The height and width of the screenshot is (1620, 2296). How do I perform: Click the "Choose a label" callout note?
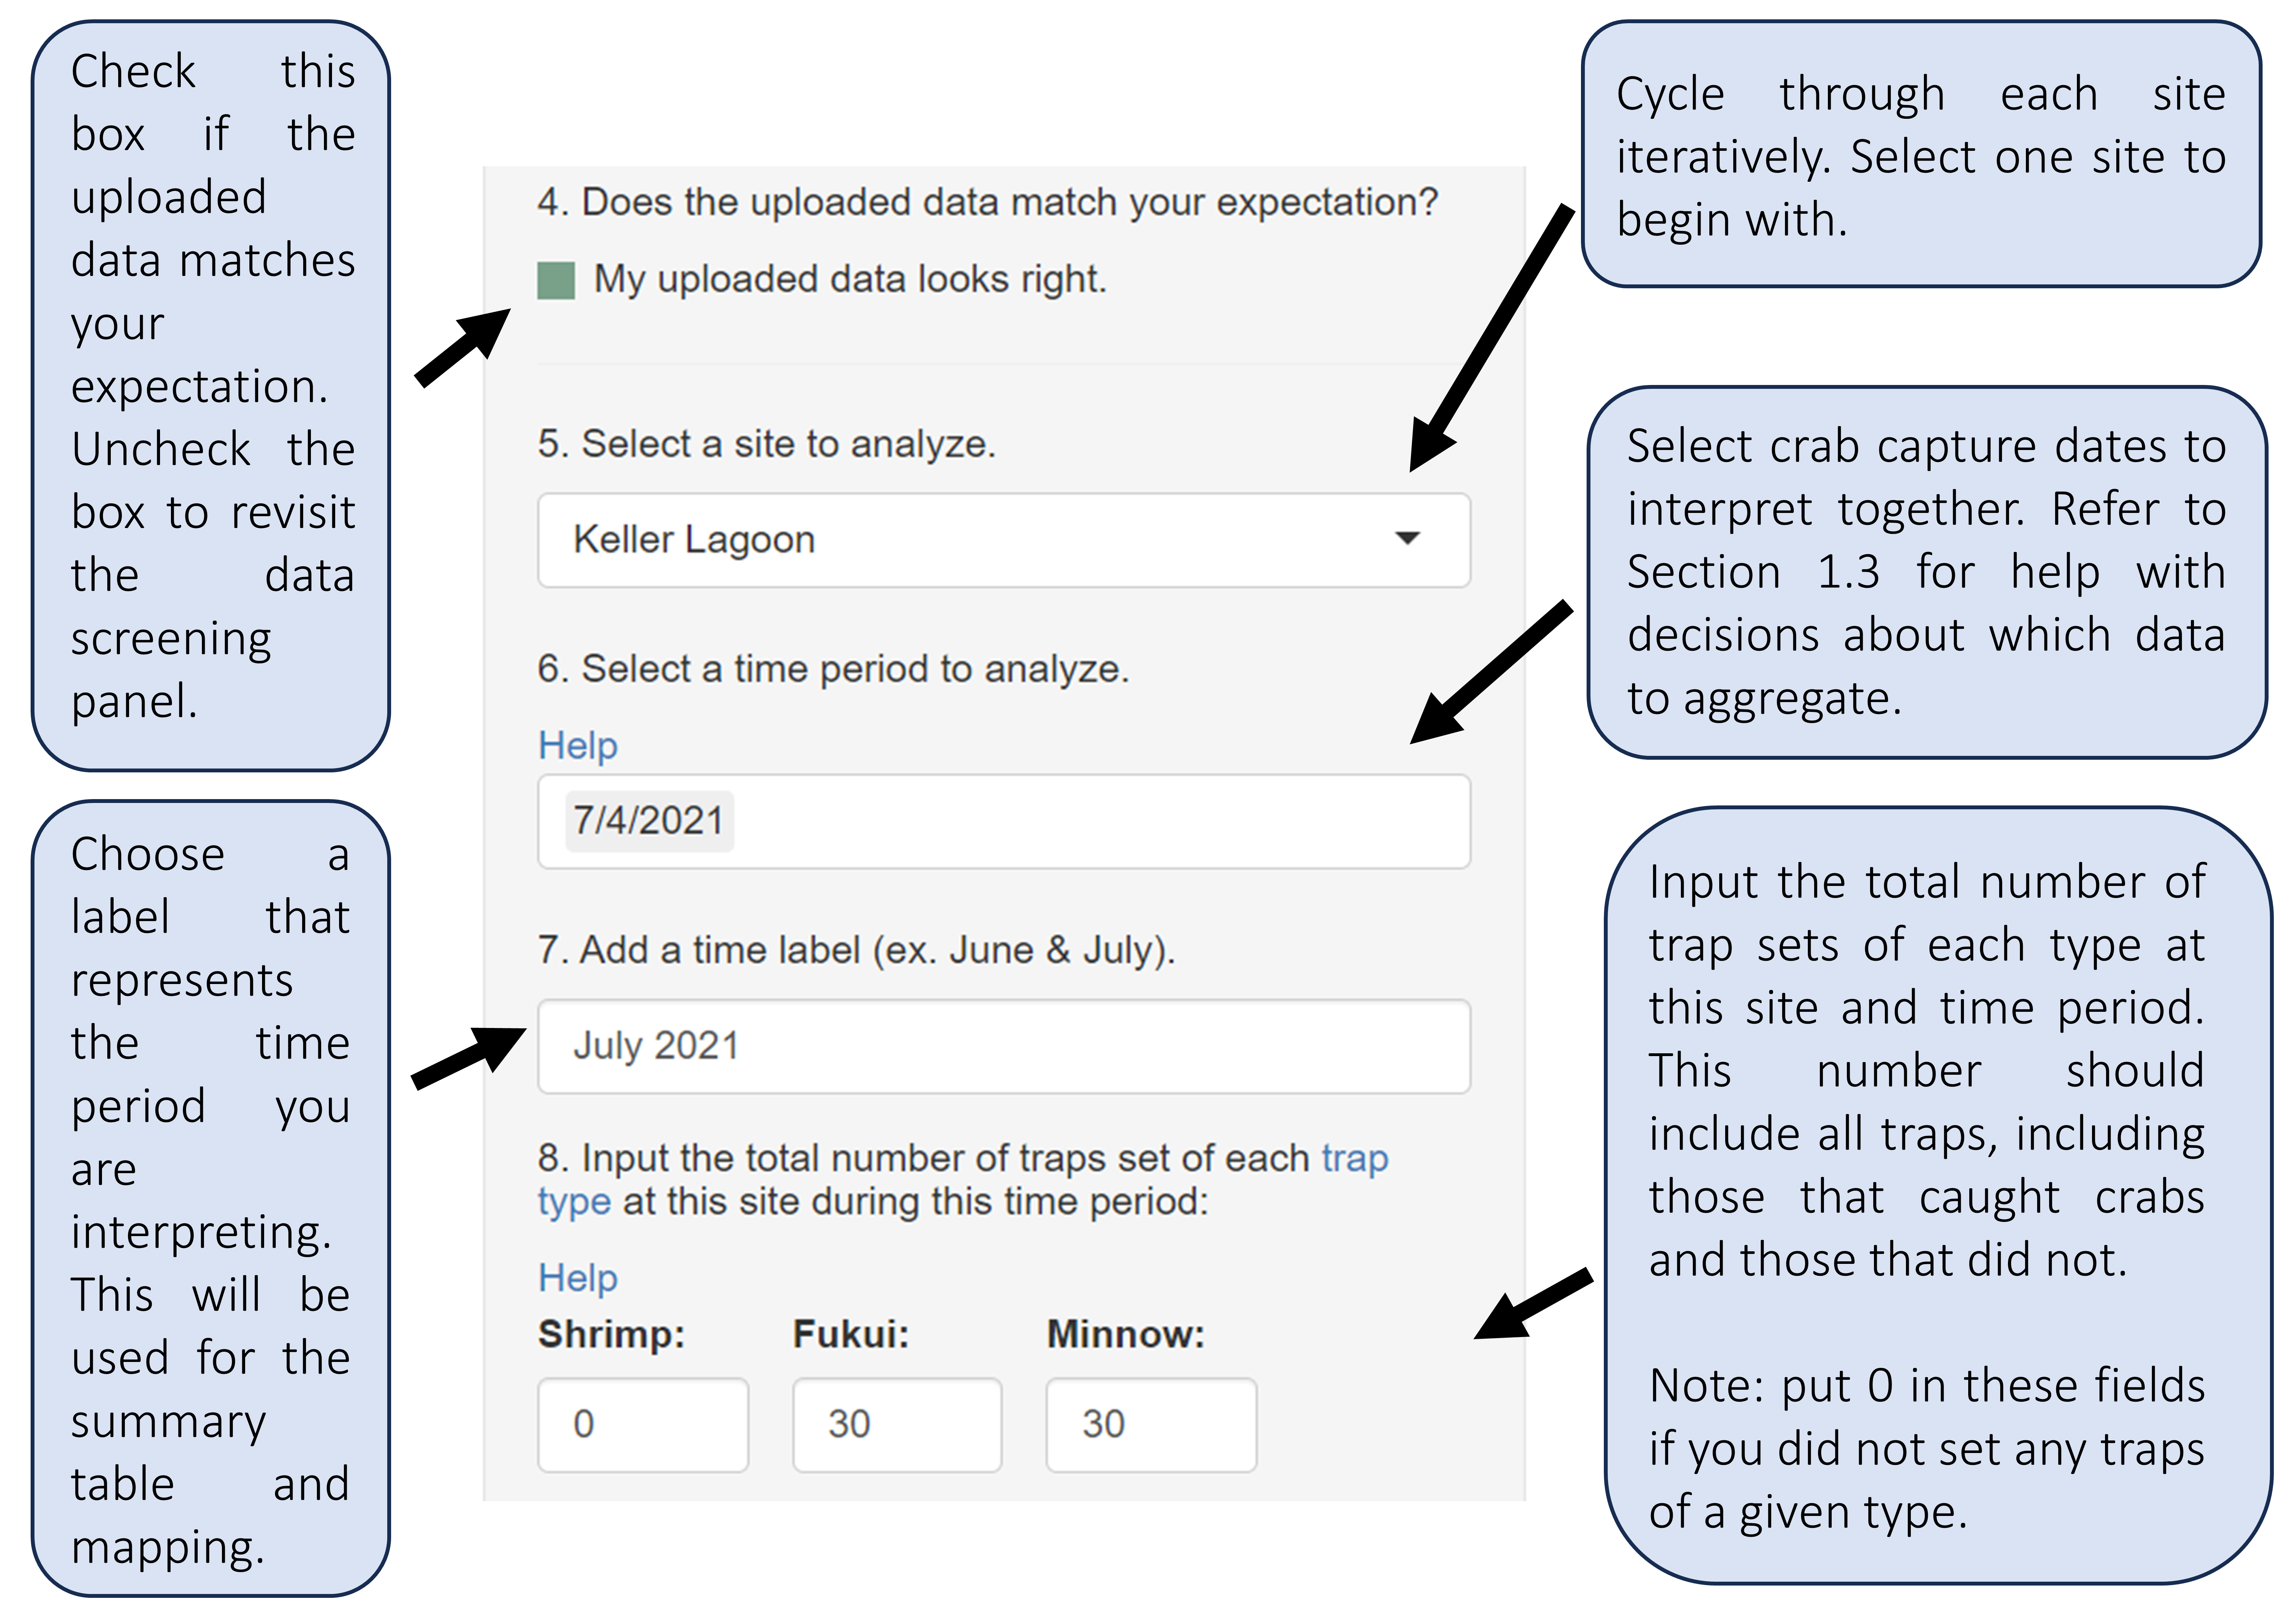211,1199
